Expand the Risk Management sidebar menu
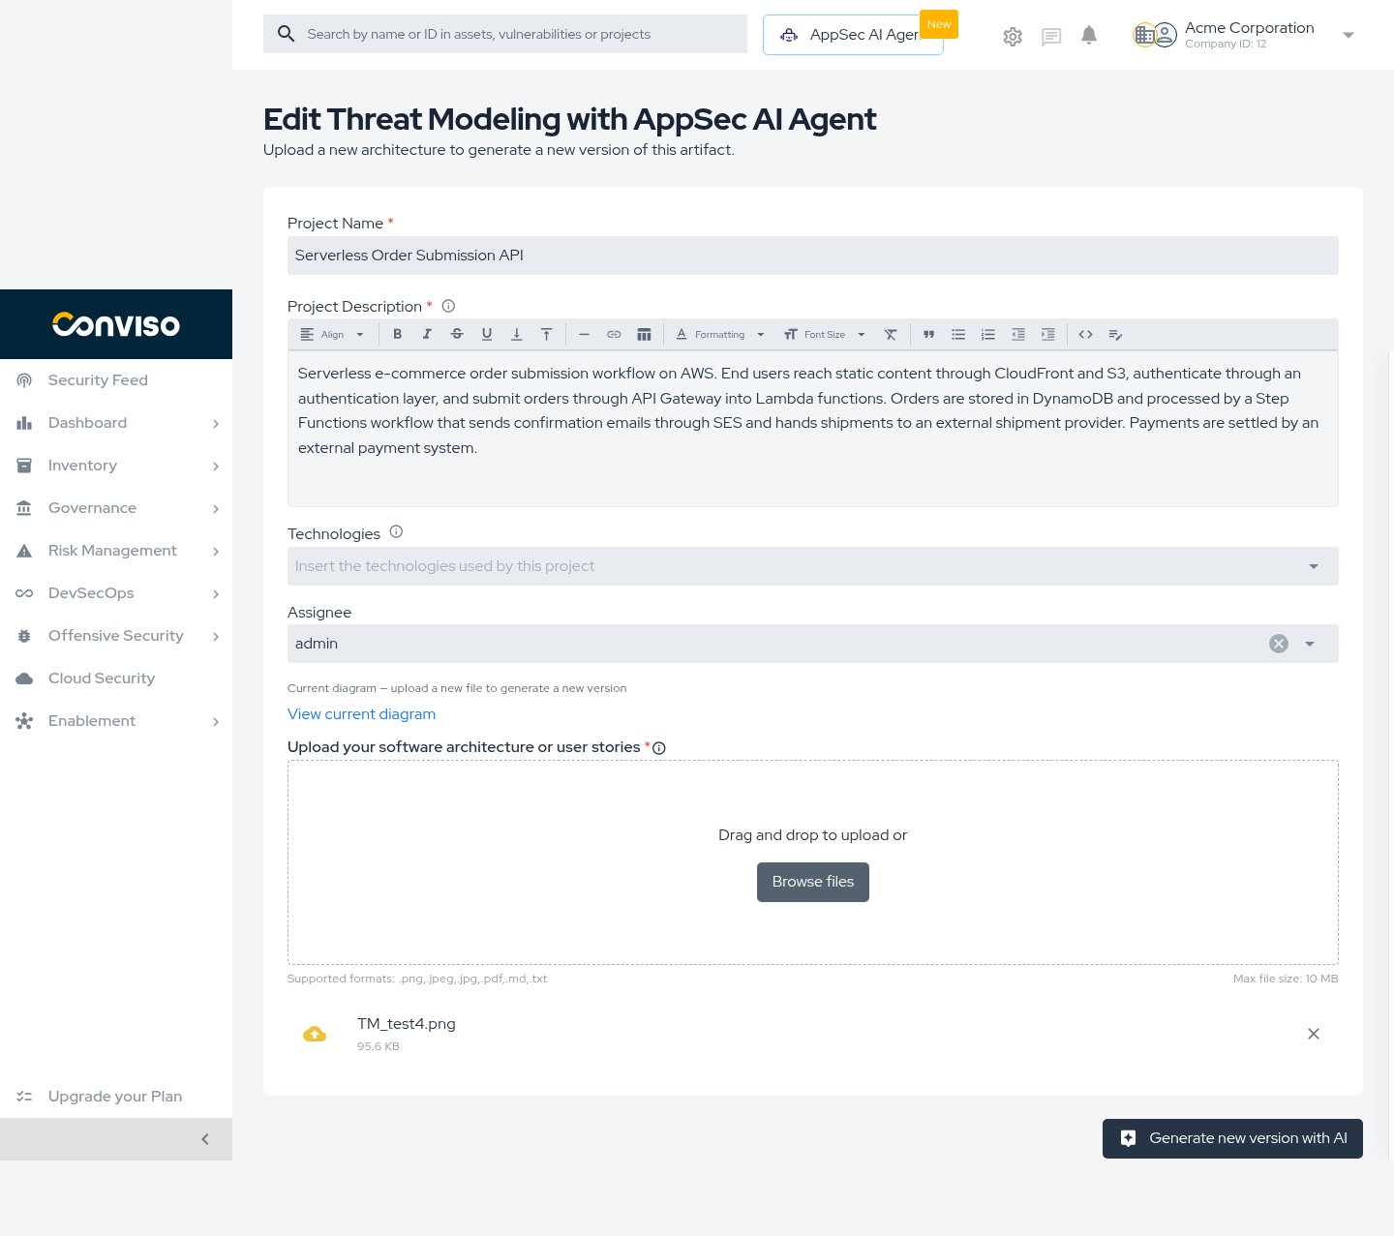This screenshot has height=1236, width=1394. tap(116, 551)
